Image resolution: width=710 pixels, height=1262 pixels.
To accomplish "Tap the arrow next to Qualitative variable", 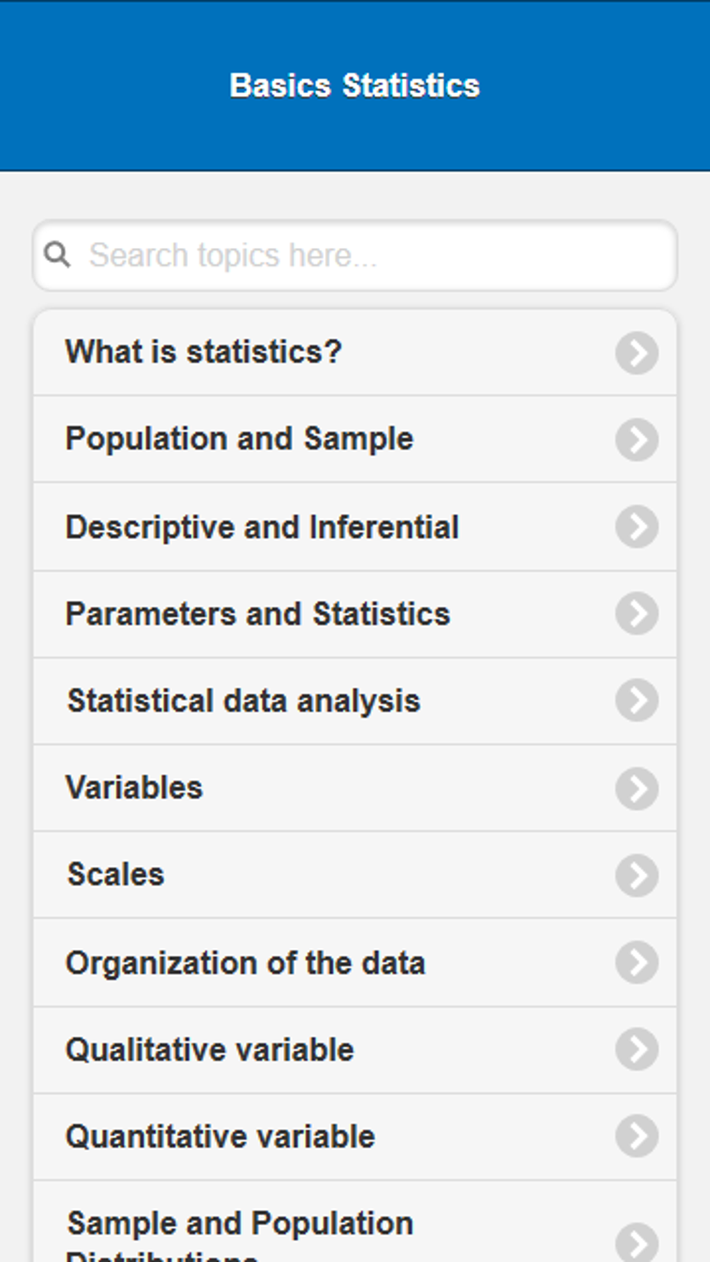I will click(x=637, y=1050).
